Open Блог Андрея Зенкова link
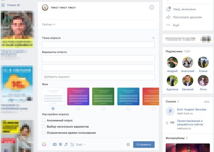Screen dimensions: 214x152 (191, 109)
